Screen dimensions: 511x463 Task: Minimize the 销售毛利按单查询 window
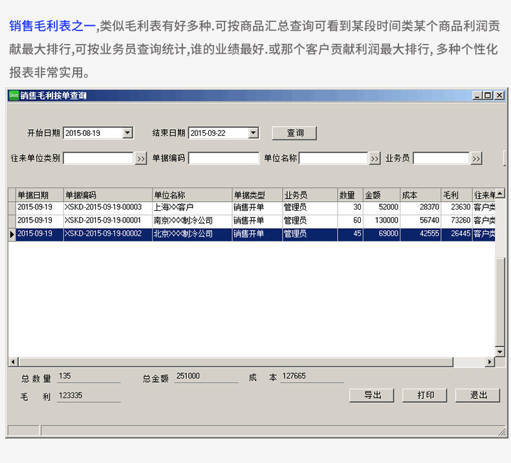pos(477,96)
